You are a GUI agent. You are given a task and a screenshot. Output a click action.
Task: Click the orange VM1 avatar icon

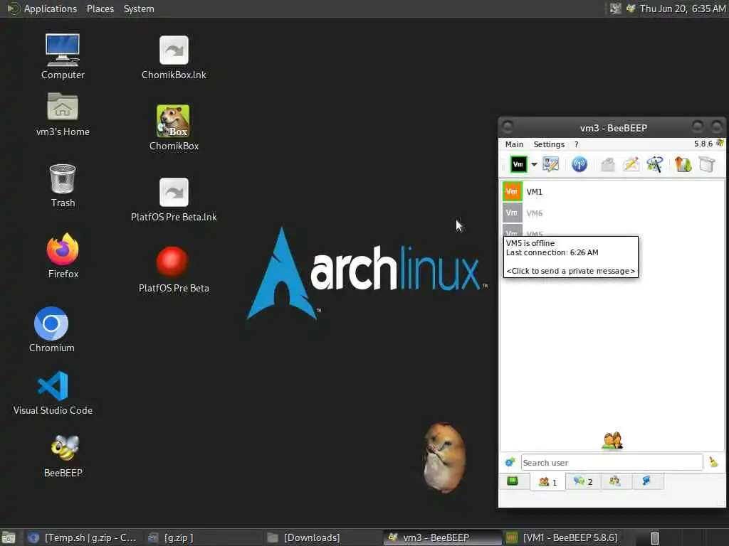coord(513,191)
